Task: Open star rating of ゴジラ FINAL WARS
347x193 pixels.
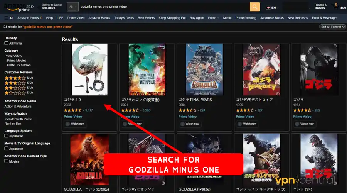Action: (187, 110)
